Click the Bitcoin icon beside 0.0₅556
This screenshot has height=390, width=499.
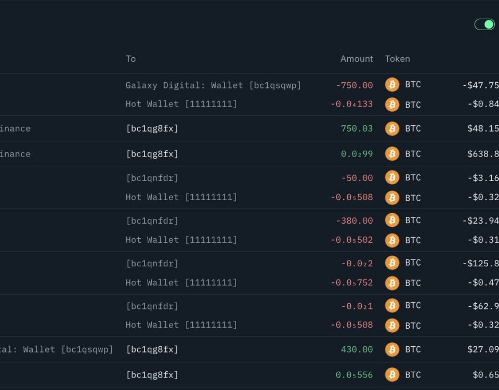tap(392, 375)
